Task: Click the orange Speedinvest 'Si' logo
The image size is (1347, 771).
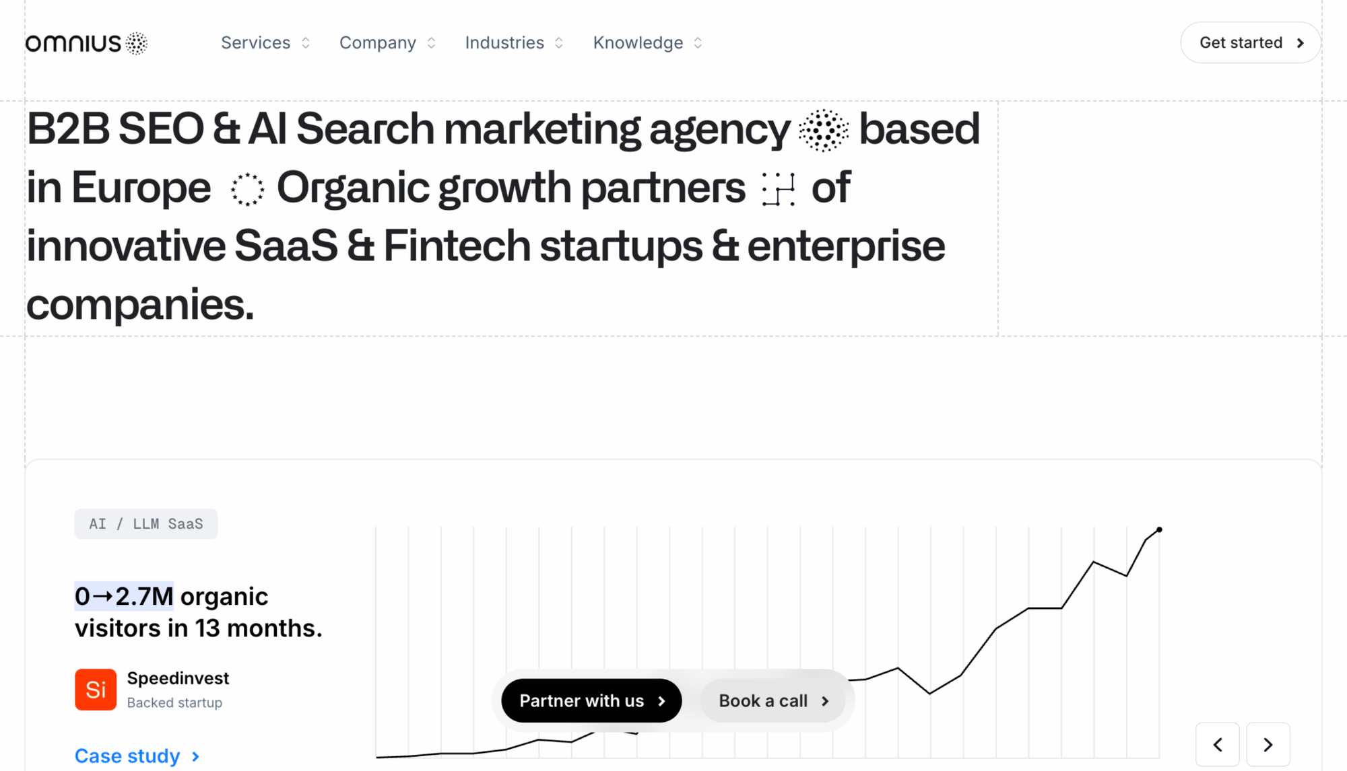Action: pyautogui.click(x=96, y=690)
